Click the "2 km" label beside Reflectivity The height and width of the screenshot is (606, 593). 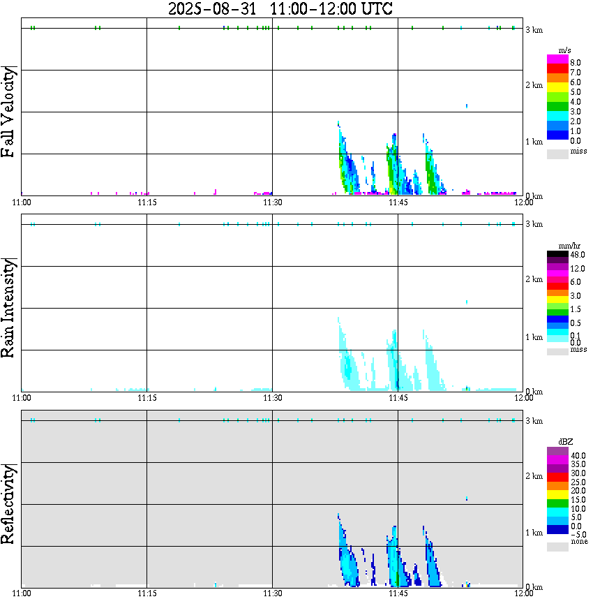[x=534, y=477]
